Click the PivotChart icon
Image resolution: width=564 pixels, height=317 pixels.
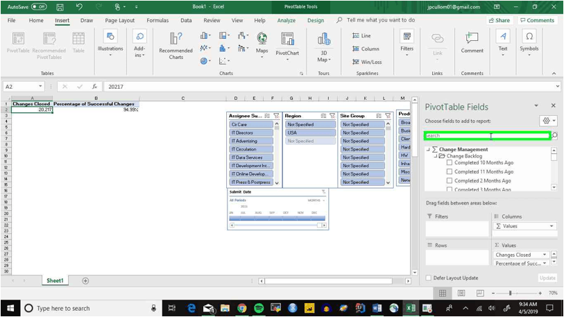point(287,44)
